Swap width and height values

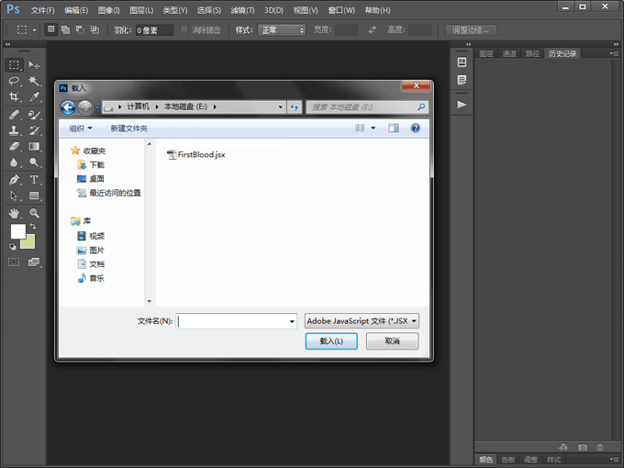point(372,30)
